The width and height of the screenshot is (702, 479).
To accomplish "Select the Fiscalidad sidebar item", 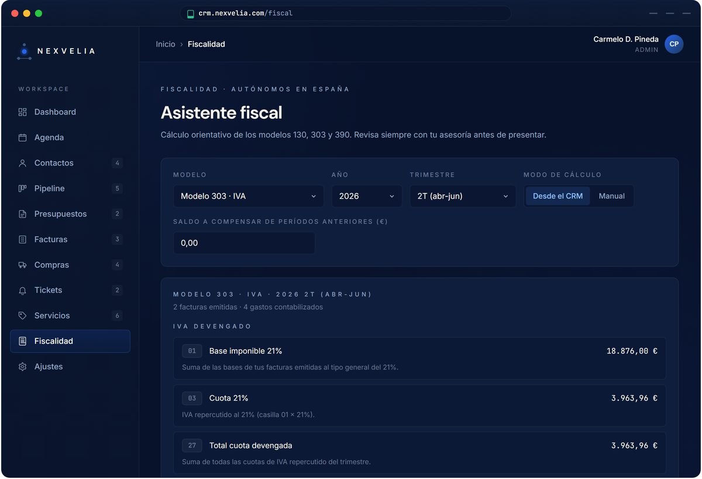I will click(70, 341).
